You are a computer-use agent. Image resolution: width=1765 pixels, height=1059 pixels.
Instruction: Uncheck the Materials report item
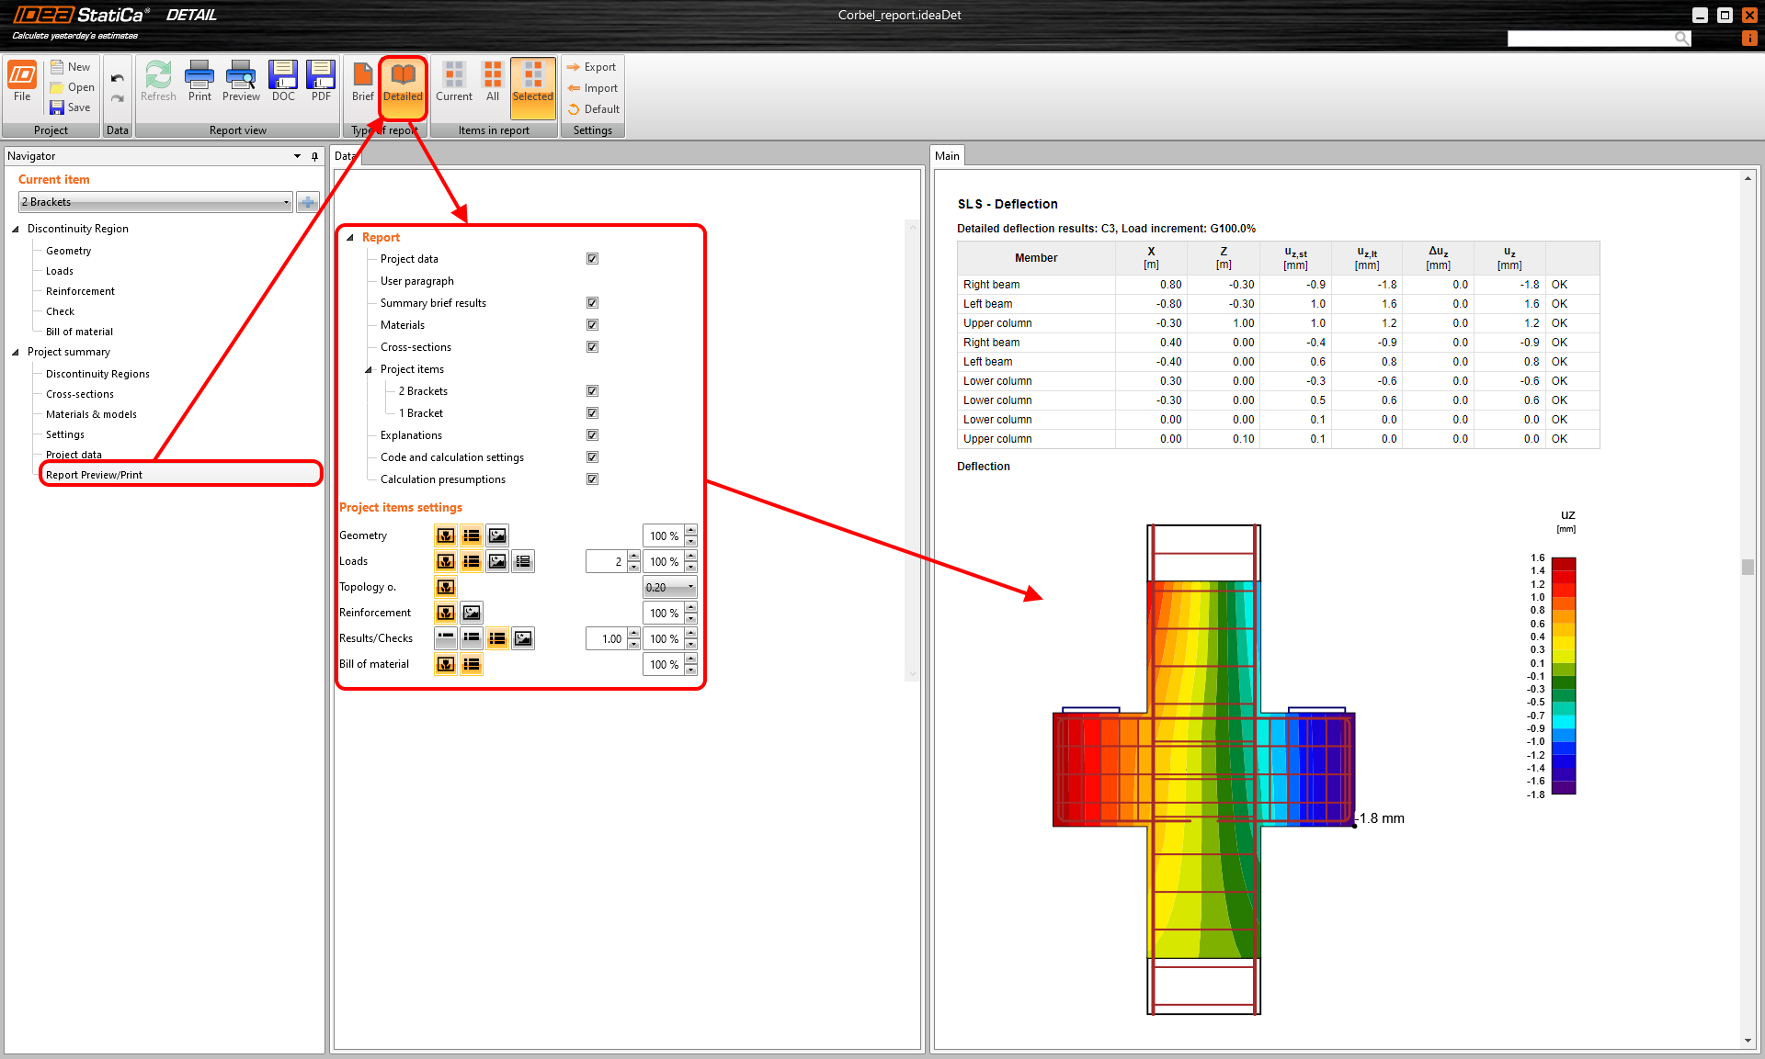pyautogui.click(x=592, y=324)
